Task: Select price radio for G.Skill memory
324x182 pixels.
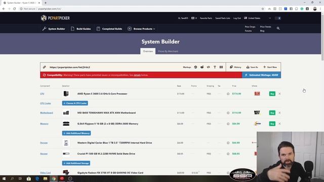Action: click(x=228, y=124)
